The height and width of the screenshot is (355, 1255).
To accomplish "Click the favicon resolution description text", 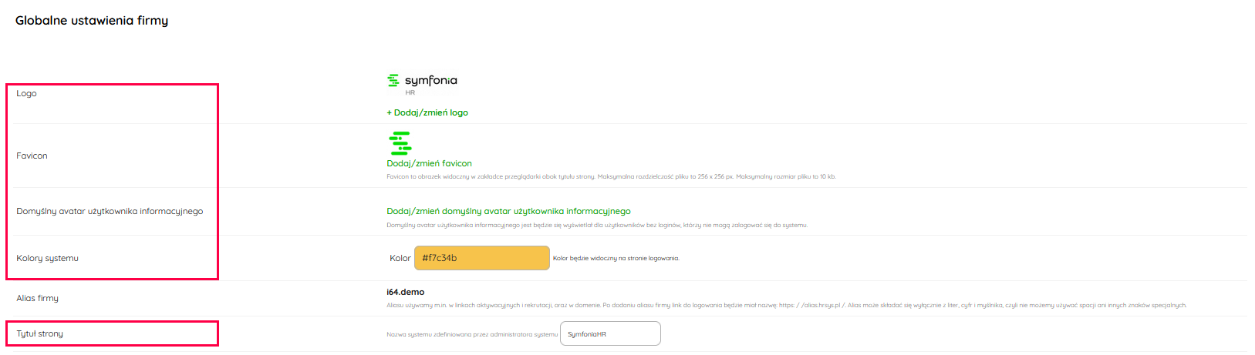I will point(611,176).
